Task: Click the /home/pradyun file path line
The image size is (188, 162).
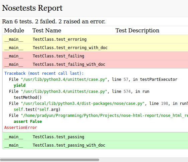Action: pyautogui.click(x=99, y=116)
